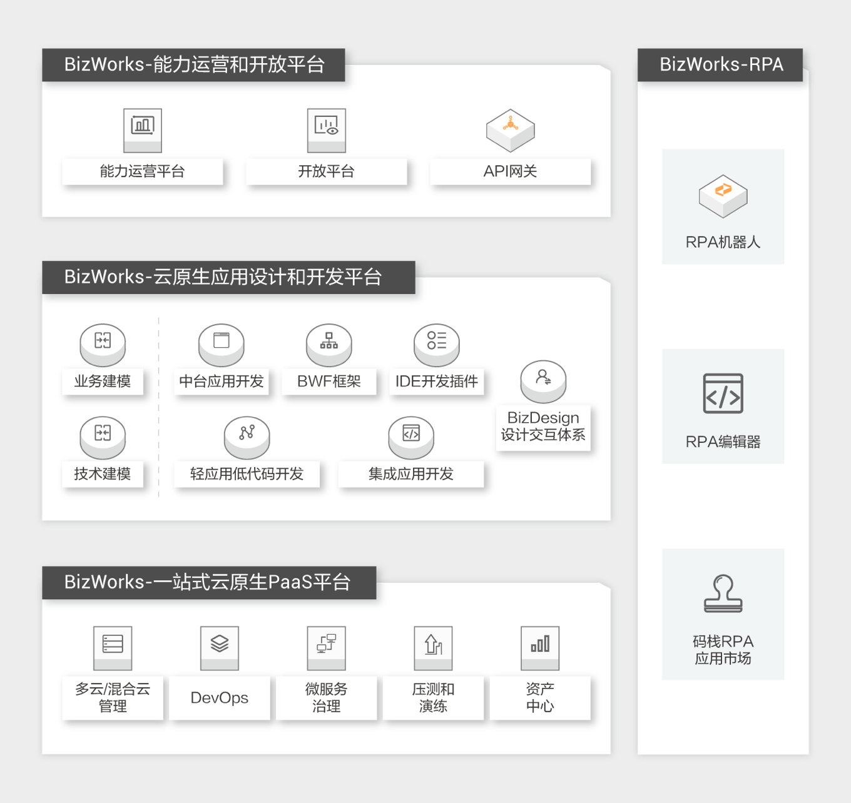Viewport: 851px width, 803px height.
Task: Click the 资产中心 bar chart icon
Action: pyautogui.click(x=540, y=648)
